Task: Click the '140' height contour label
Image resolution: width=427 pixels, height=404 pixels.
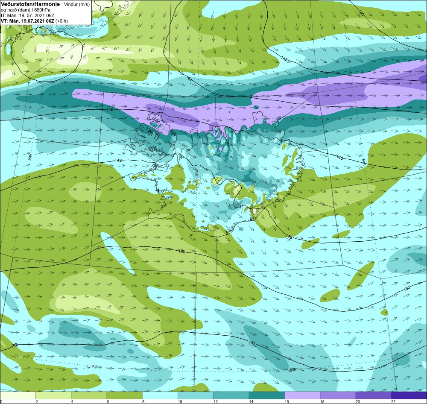Action: pyautogui.click(x=361, y=13)
